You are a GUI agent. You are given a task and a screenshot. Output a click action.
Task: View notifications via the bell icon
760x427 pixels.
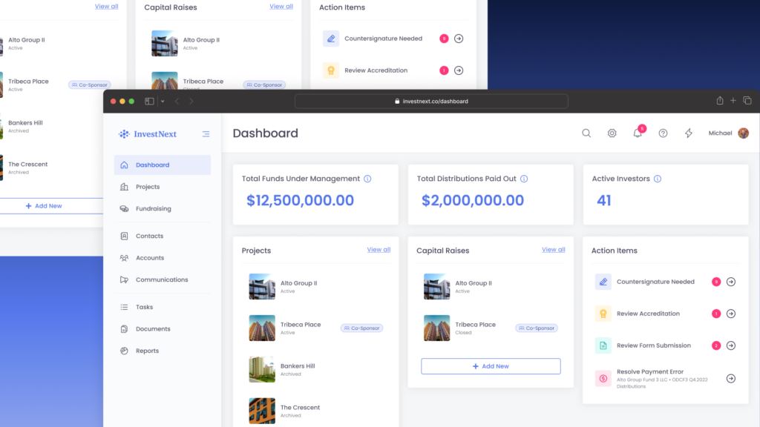(x=638, y=133)
